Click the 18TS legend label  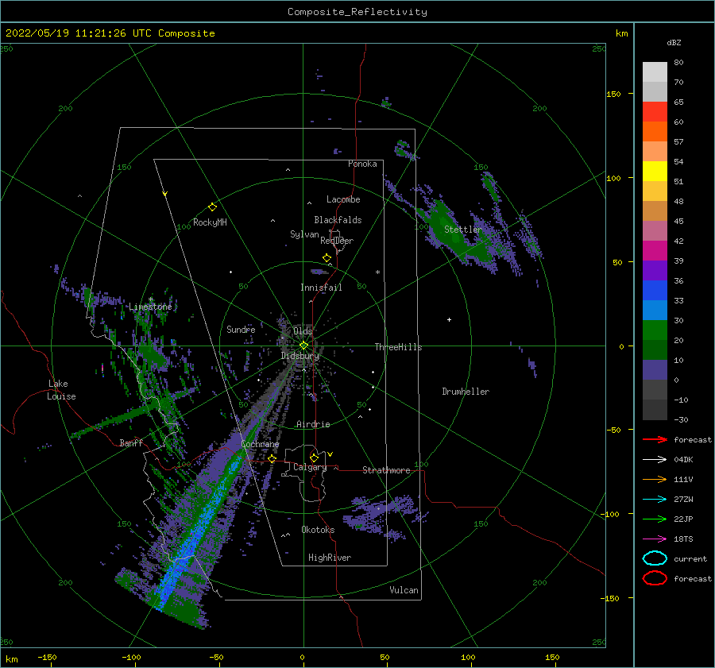click(683, 539)
